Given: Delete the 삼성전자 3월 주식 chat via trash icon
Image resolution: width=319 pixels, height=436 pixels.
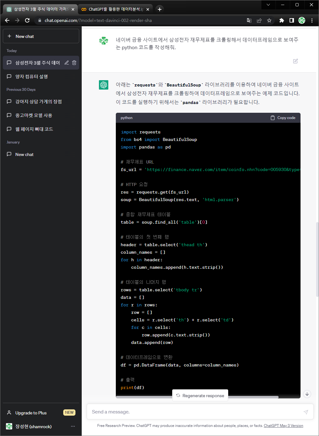Looking at the screenshot, I should tap(74, 63).
